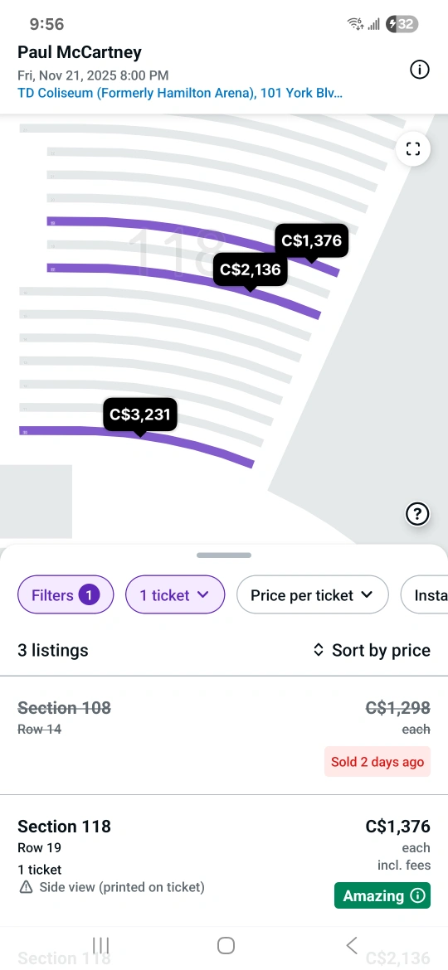Tap Android recent apps icon

tap(101, 944)
